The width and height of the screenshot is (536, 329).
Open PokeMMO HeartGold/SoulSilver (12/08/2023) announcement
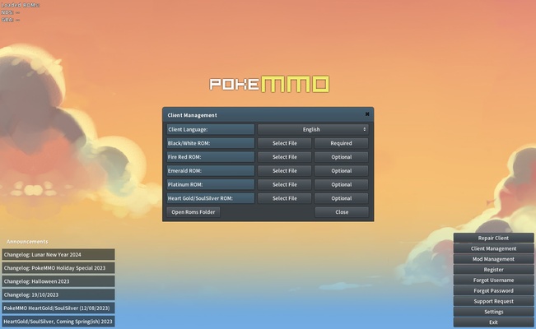point(58,308)
